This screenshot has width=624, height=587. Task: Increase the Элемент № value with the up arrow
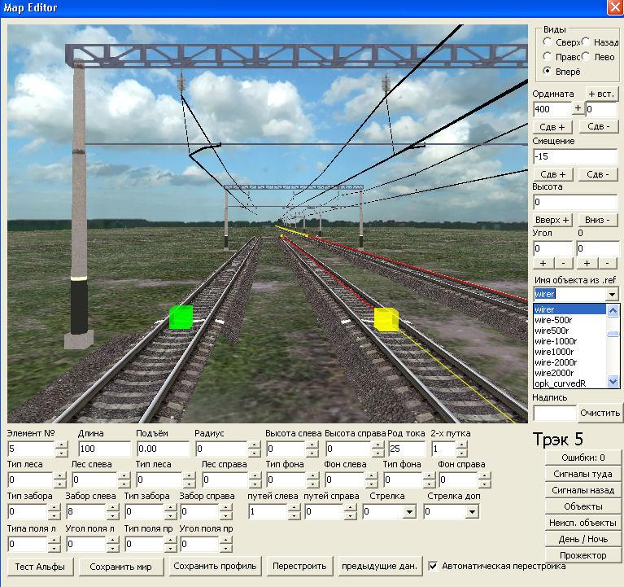[62, 445]
